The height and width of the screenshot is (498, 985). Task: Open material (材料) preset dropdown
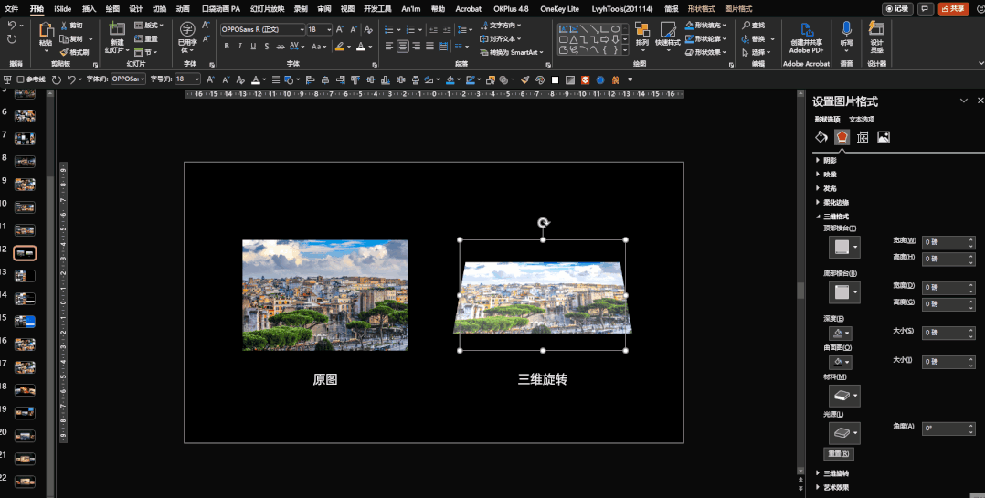point(845,397)
